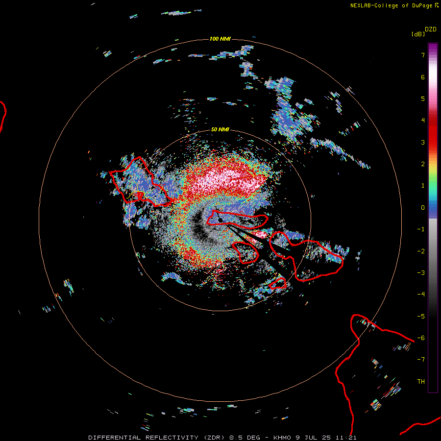Click the "4" tick on color scale
This screenshot has width=441, height=441.
click(423, 121)
